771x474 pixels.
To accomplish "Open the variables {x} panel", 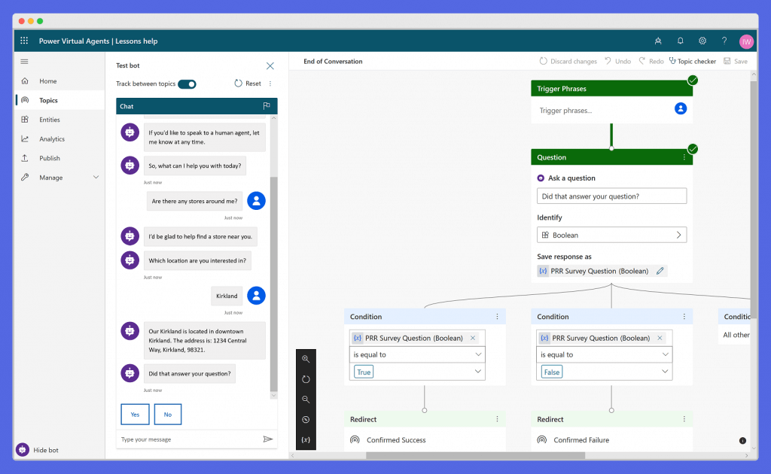I will click(x=306, y=439).
